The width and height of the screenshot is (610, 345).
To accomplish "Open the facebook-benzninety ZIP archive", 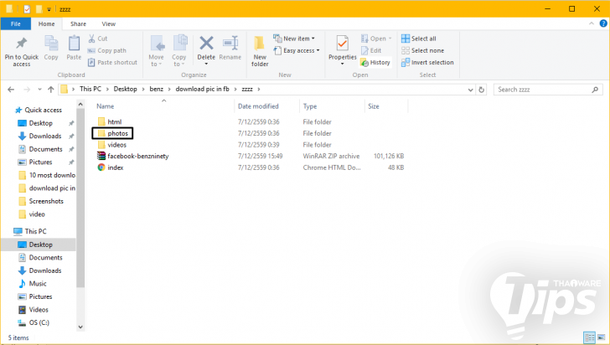I will click(x=137, y=156).
